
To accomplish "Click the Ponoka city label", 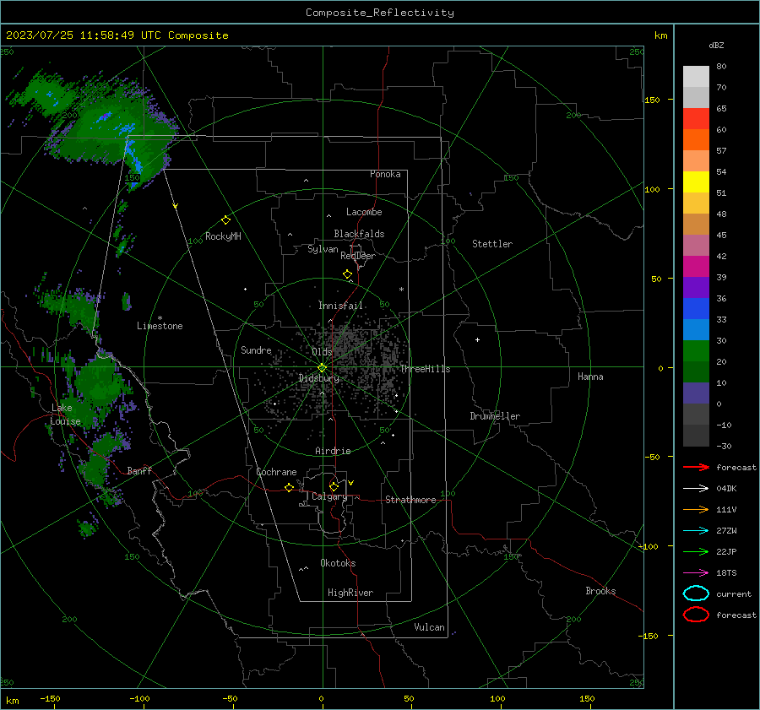I will point(385,174).
